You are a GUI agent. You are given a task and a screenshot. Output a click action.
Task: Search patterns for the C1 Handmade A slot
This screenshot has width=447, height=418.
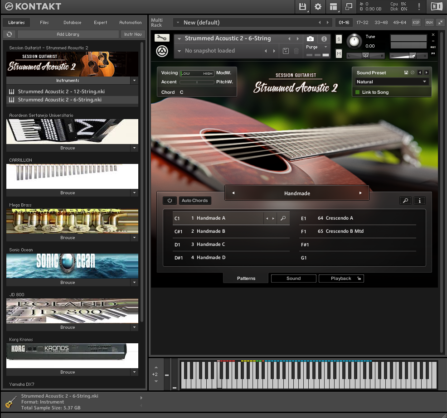tap(283, 218)
